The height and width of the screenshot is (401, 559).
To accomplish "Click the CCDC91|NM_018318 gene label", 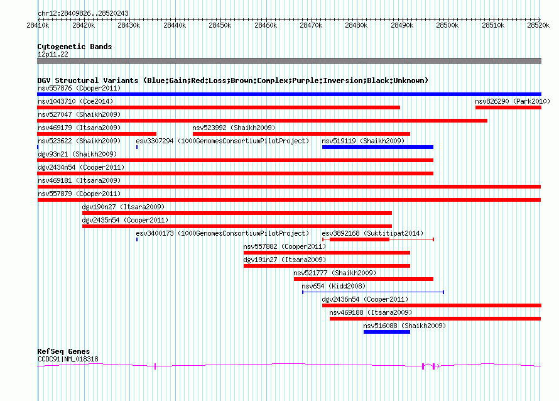I will tap(68, 360).
